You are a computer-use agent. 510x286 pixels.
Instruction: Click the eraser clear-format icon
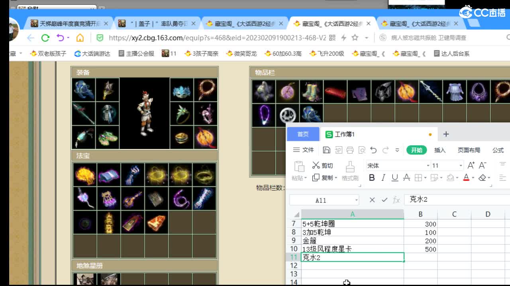pyautogui.click(x=482, y=178)
